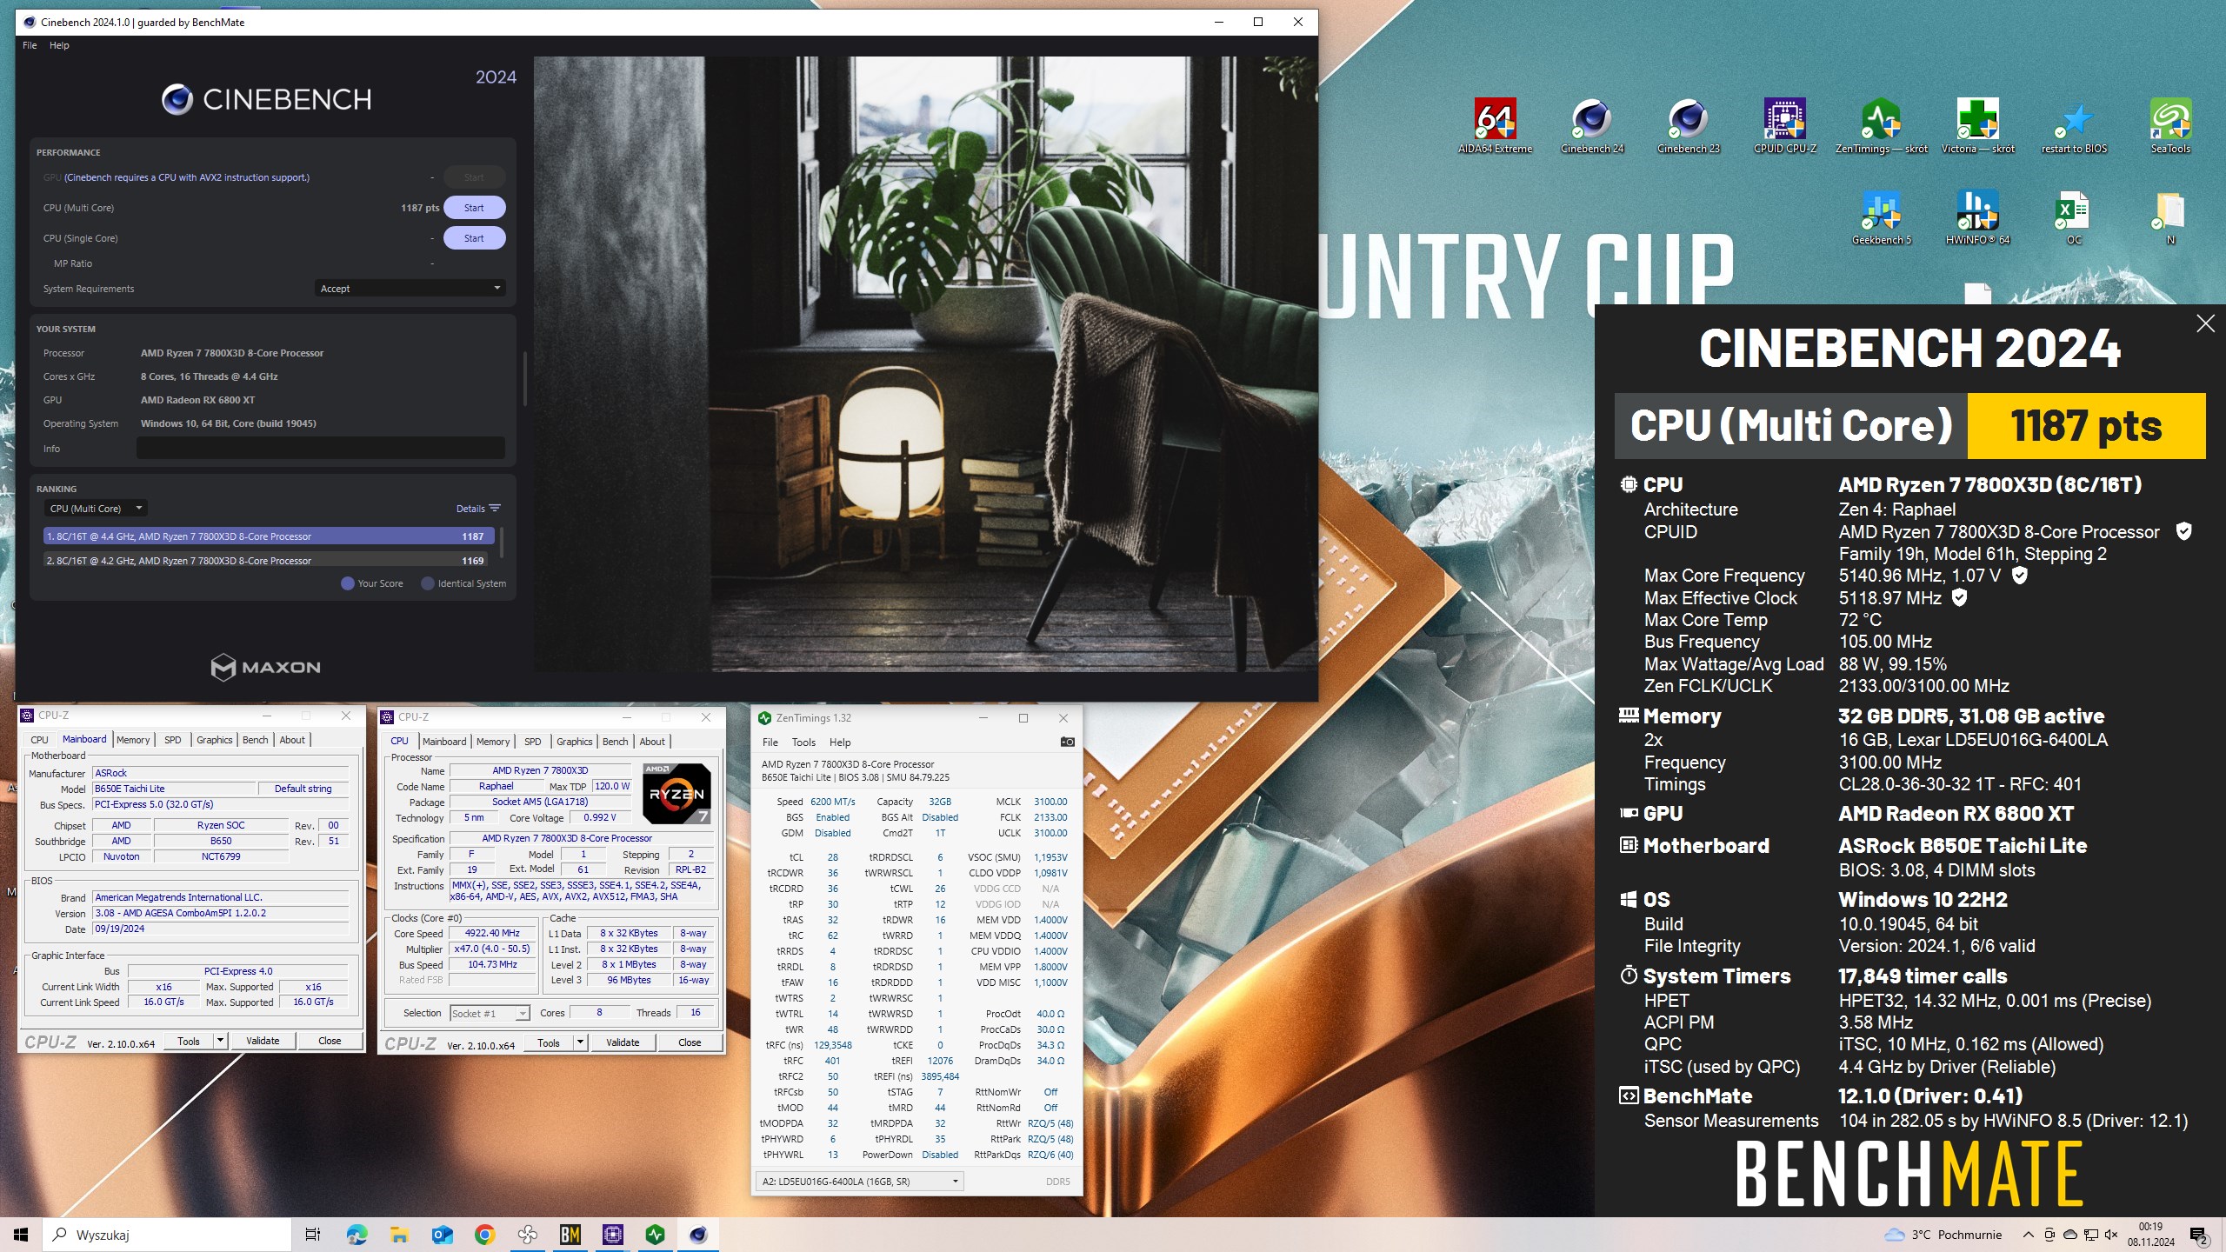Switch to Memory tab in CPU-Z Mainboard window

(x=133, y=740)
